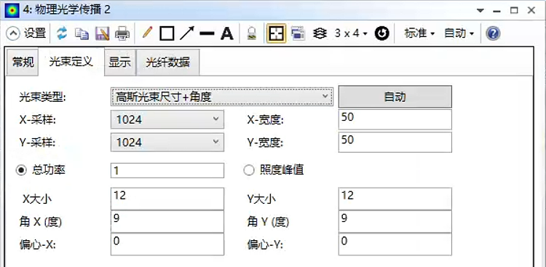Image resolution: width=546 pixels, height=267 pixels.
Task: Click the print icon
Action: click(x=122, y=33)
